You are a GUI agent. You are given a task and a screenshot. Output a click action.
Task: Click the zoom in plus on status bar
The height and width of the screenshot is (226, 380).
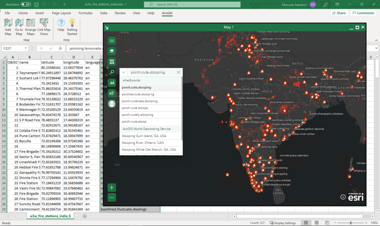tap(366, 223)
